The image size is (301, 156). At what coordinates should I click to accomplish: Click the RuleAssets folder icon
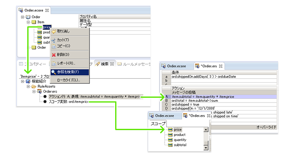[x=34, y=87]
